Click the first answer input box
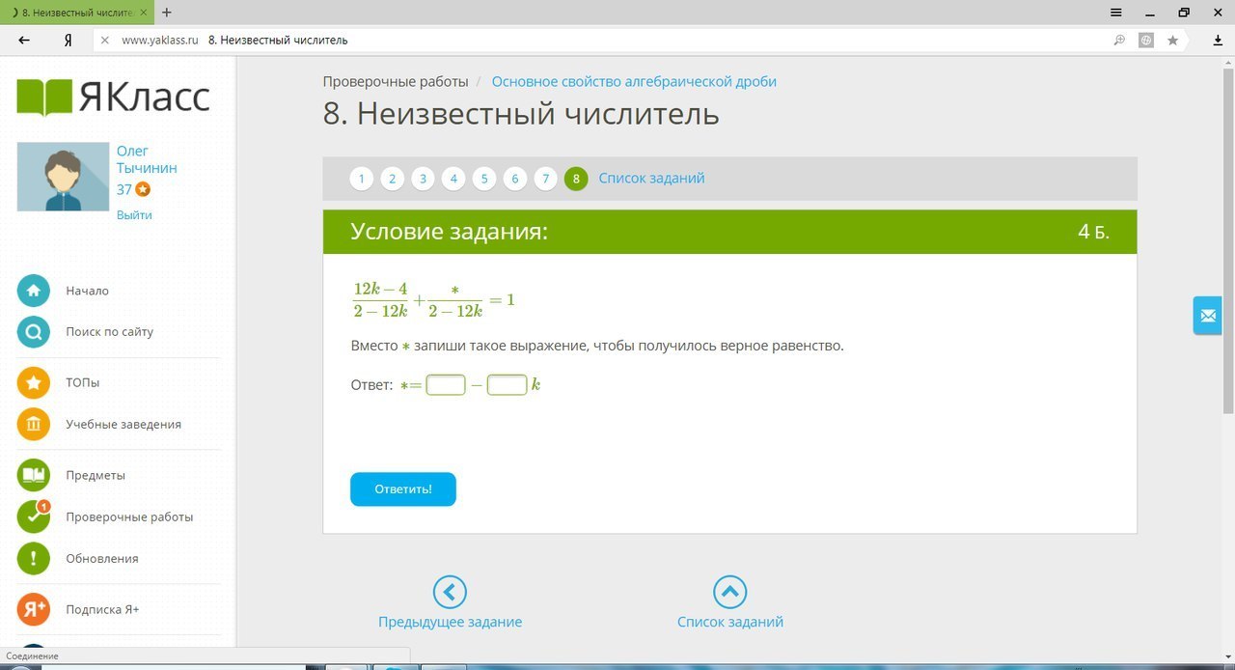The width and height of the screenshot is (1235, 670). tap(446, 385)
